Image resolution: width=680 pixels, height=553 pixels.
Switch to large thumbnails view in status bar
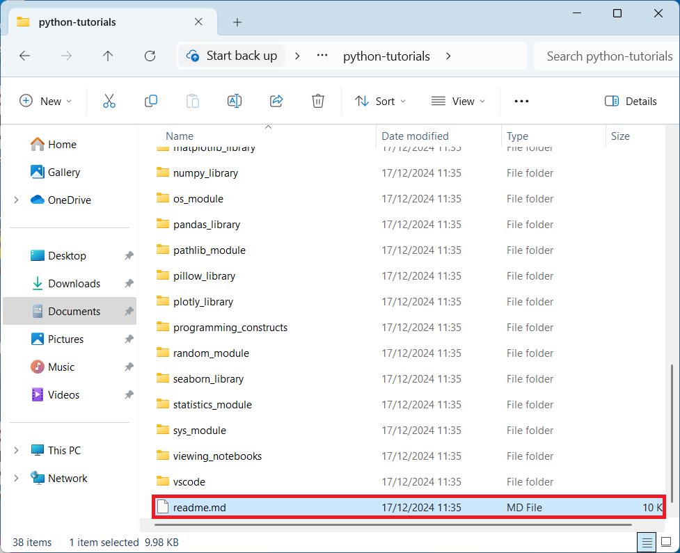666,542
